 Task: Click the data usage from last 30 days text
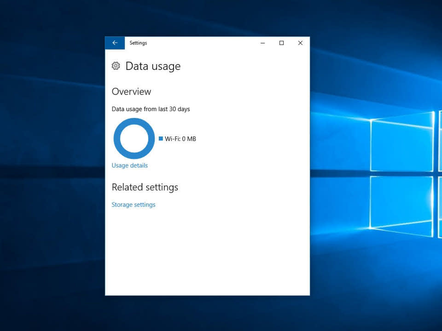(151, 109)
